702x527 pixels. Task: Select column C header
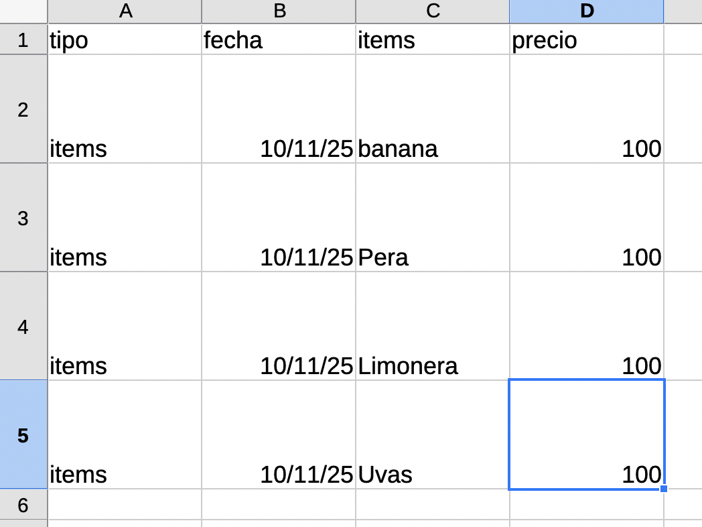click(x=433, y=11)
